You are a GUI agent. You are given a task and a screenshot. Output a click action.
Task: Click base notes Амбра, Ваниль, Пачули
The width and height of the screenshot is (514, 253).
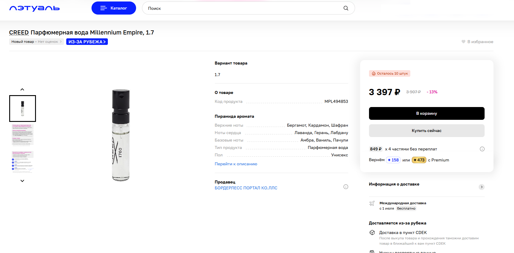click(324, 140)
